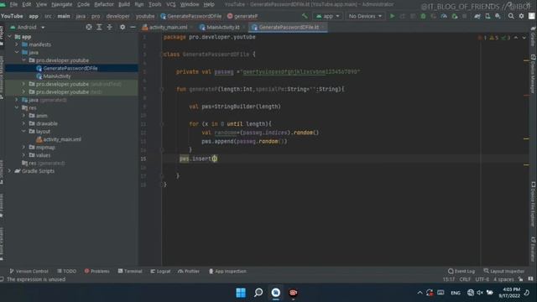Open the No Devices selector dropdown
Screen dimensions: 537x302
(365, 16)
